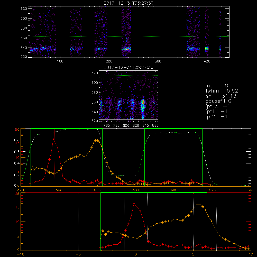The width and height of the screenshot is (257, 257).
Task: Click x-axis label 800 on middle image
Action: pos(126,126)
